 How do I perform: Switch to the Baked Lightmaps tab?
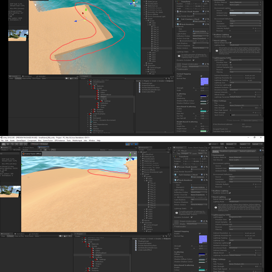tap(248, 151)
